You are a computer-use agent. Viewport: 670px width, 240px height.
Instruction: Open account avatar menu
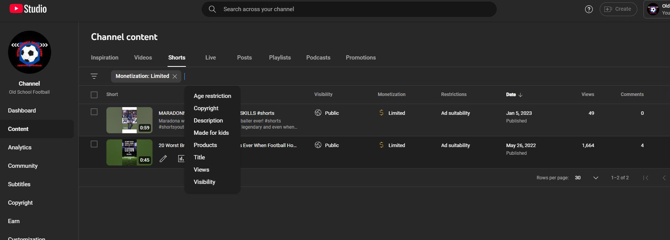coord(653,9)
